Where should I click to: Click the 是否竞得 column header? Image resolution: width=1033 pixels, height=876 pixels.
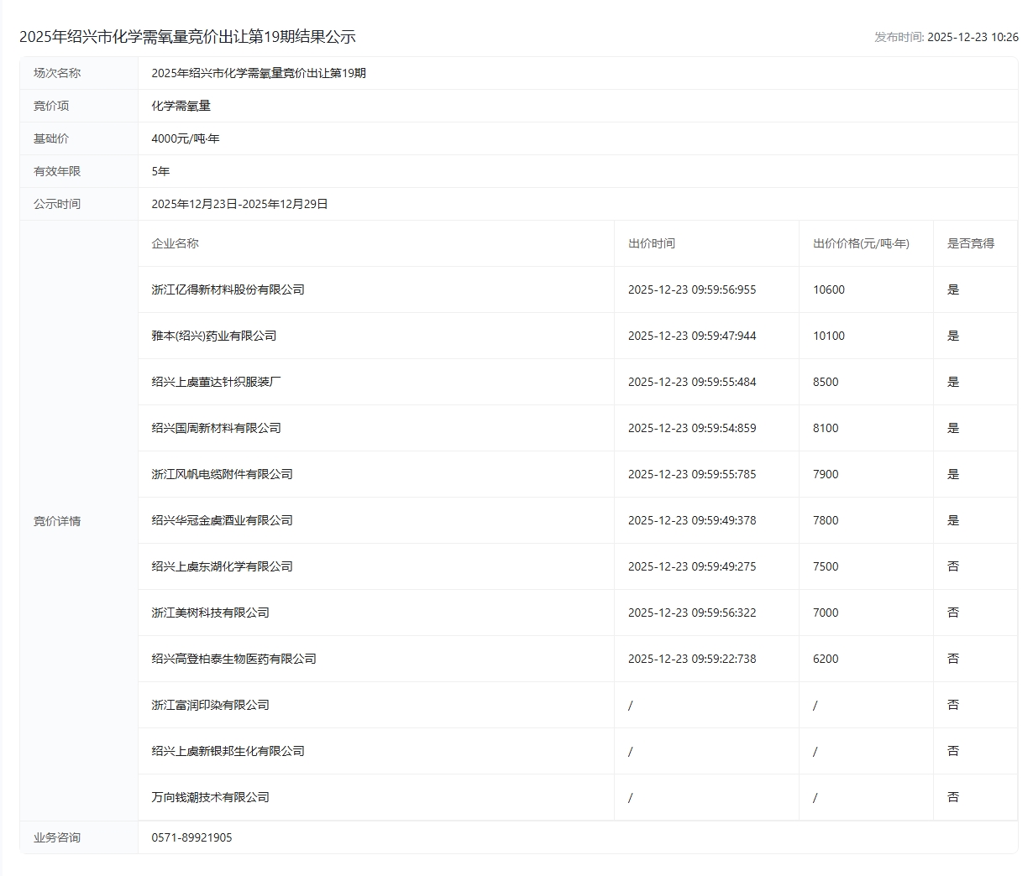pyautogui.click(x=970, y=243)
